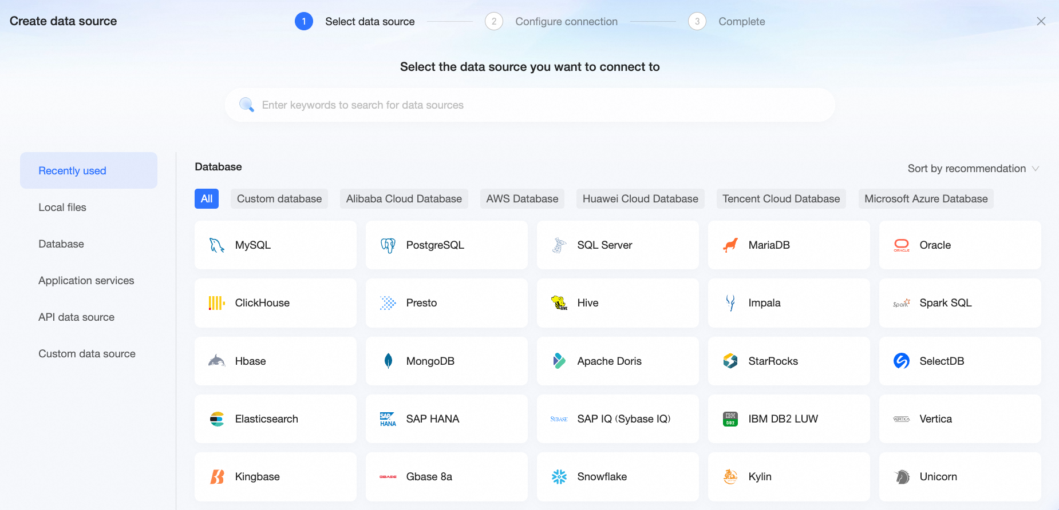
Task: Click the PostgreSQL elephant icon
Action: click(388, 245)
